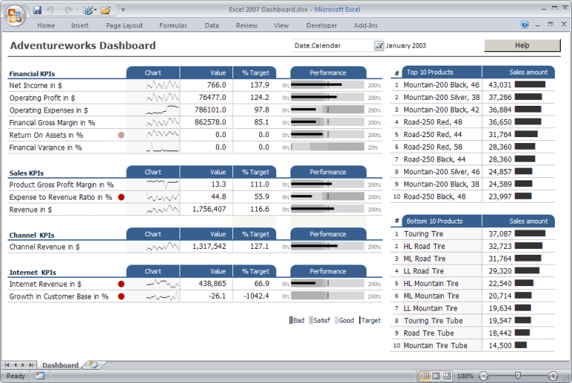Open the Review ribbon tab

click(x=247, y=25)
